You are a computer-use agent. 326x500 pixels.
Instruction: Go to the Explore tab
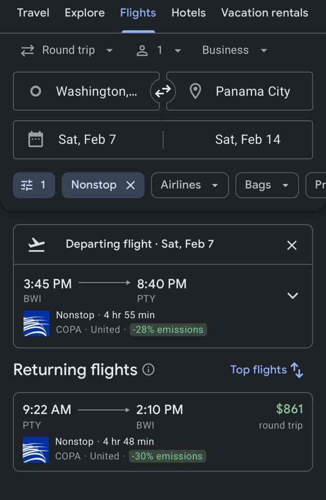[84, 13]
